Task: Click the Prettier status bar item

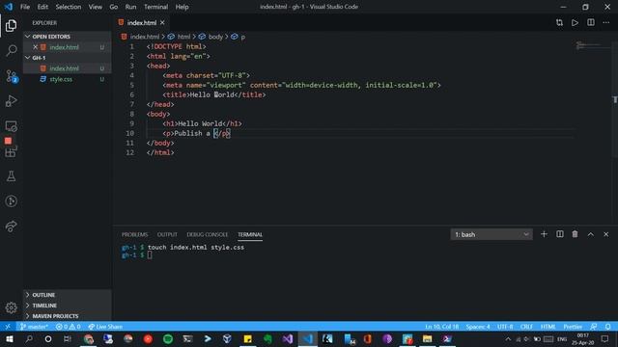Action: coord(573,327)
